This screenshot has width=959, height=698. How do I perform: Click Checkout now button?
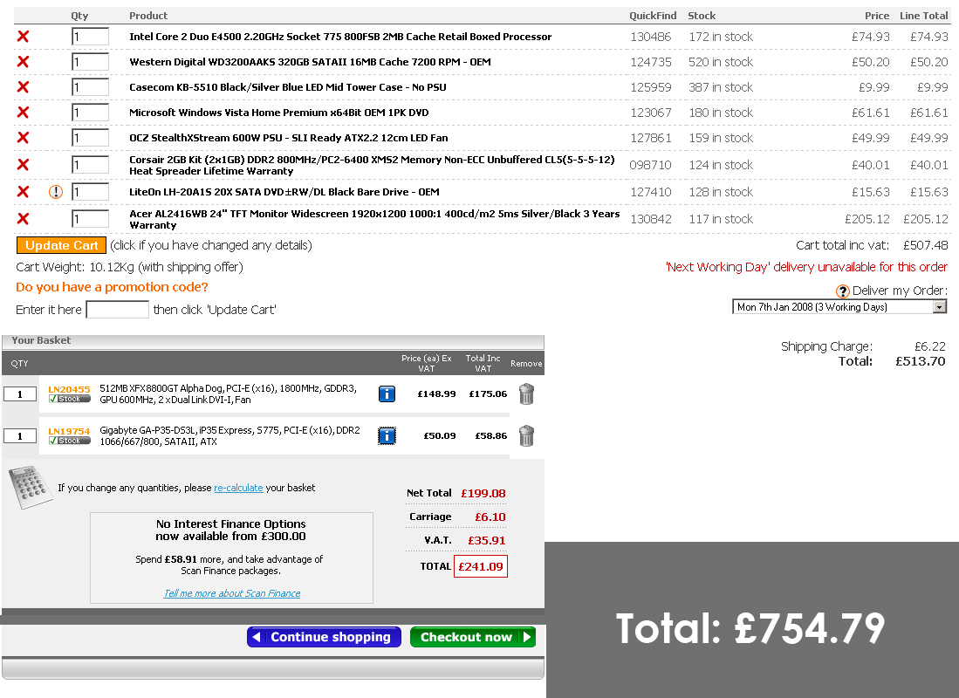pyautogui.click(x=473, y=637)
